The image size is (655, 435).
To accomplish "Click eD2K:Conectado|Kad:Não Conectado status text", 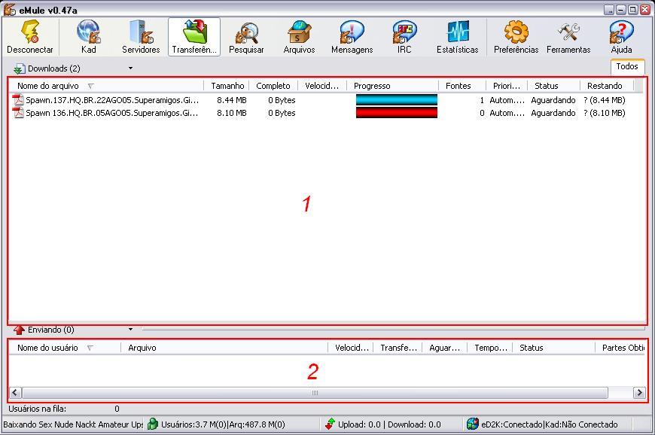I will (x=550, y=424).
